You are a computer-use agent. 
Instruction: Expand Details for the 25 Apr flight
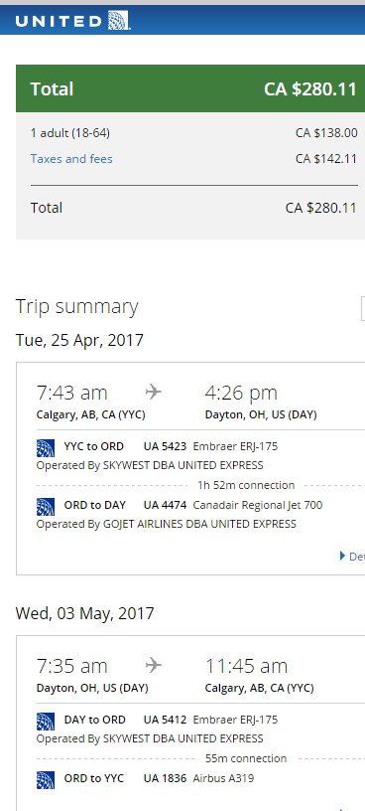coord(352,557)
